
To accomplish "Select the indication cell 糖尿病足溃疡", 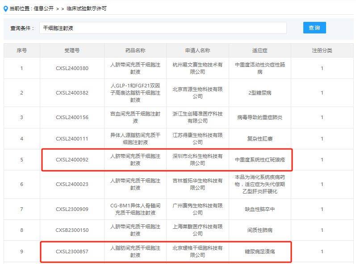I will tap(260, 252).
